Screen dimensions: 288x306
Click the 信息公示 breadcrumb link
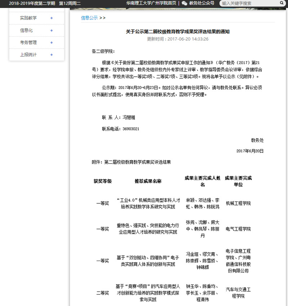point(89,18)
